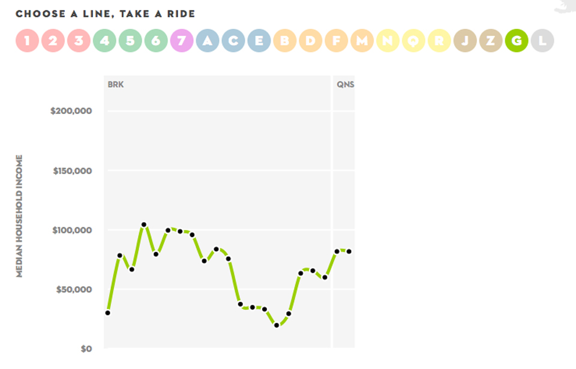Select the Z line icon

coord(491,41)
